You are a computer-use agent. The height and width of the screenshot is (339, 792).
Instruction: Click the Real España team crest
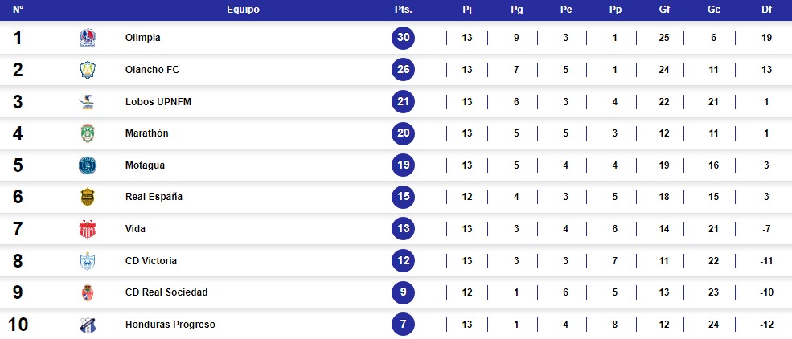(87, 197)
